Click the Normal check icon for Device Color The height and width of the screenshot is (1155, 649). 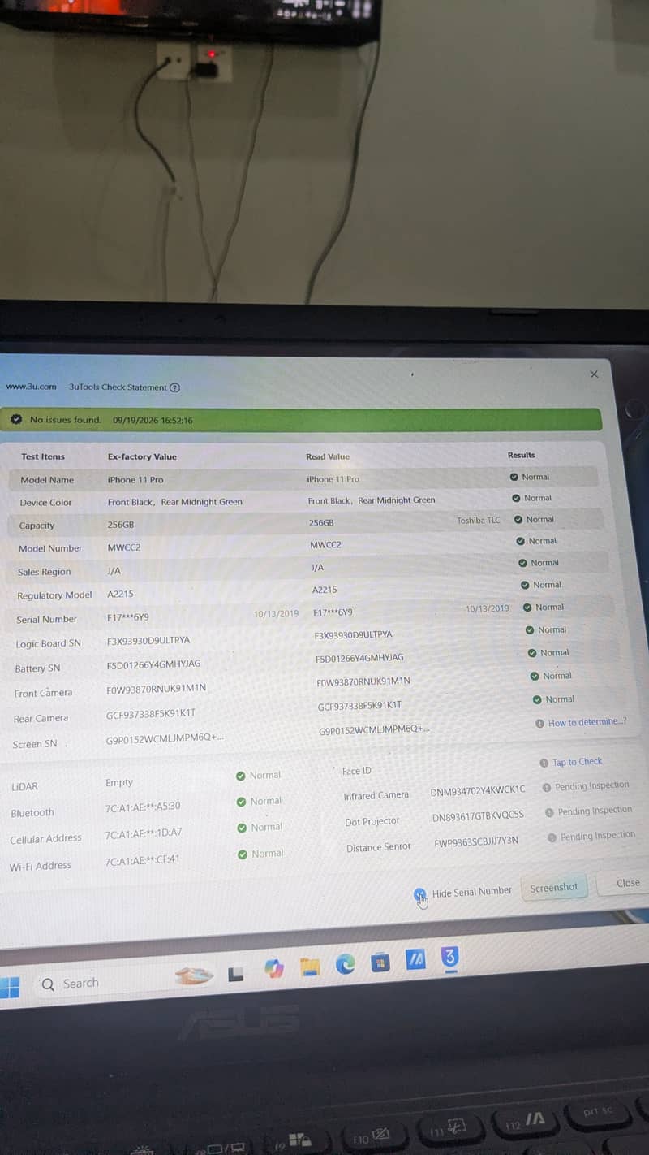click(517, 498)
